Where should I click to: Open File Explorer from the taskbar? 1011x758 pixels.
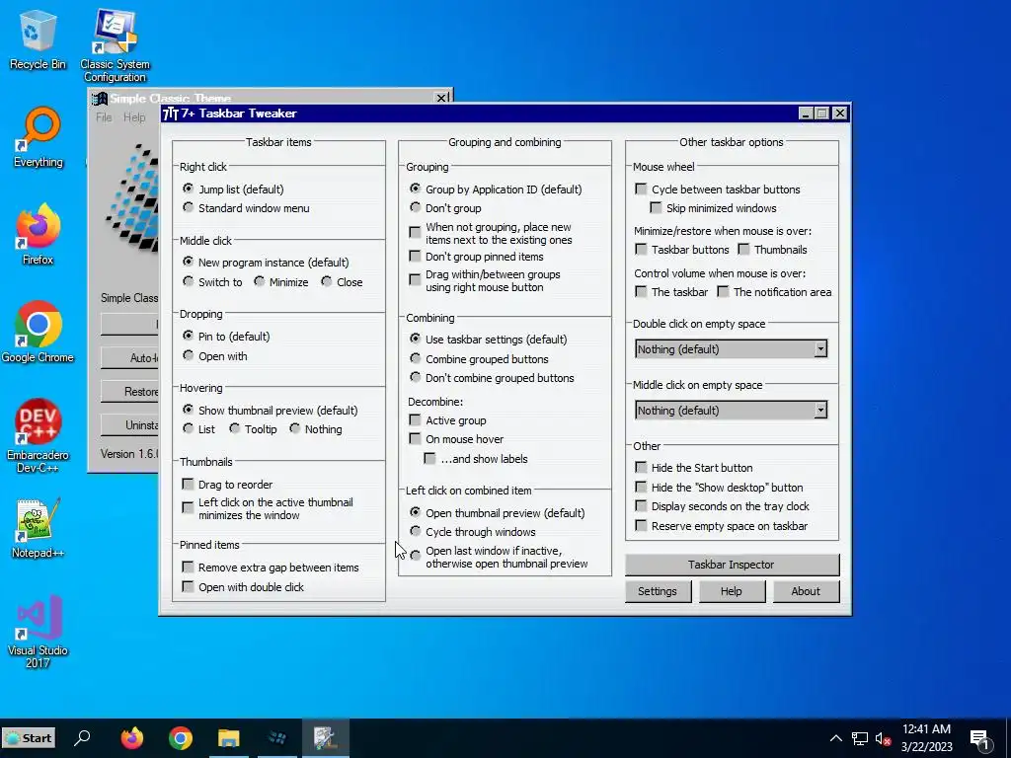click(x=229, y=737)
